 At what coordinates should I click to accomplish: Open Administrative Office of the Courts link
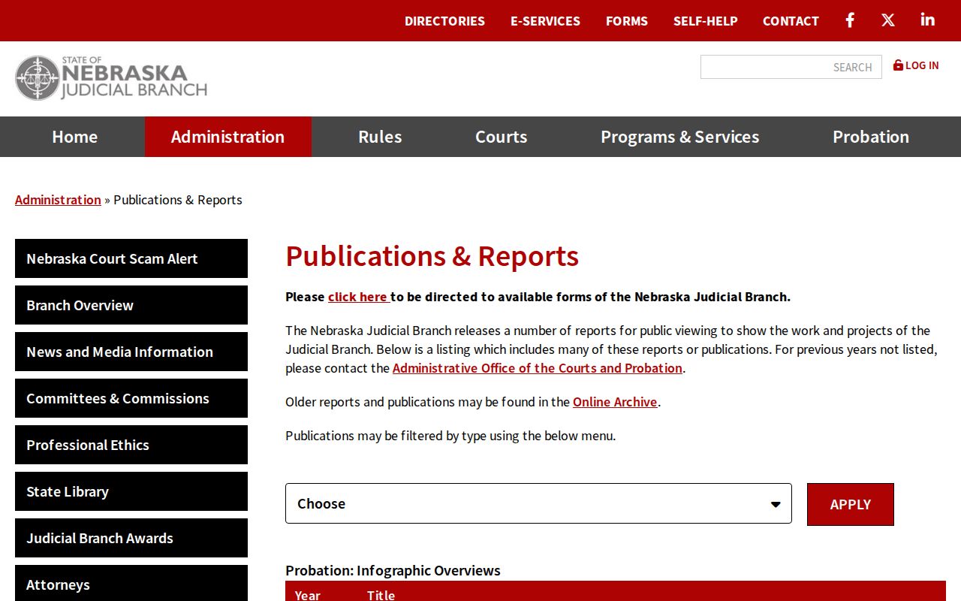point(538,368)
